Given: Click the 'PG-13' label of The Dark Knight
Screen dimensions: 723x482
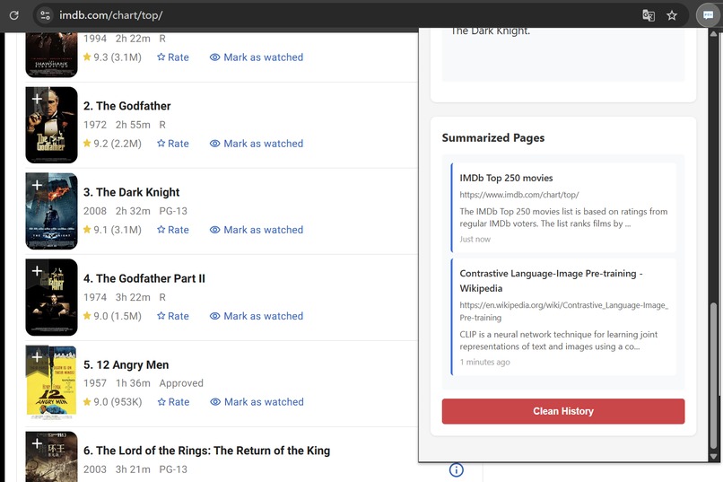Looking at the screenshot, I should (x=173, y=211).
